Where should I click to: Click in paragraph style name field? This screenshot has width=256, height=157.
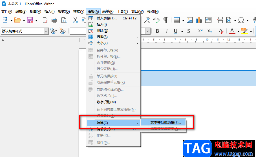click(23, 31)
